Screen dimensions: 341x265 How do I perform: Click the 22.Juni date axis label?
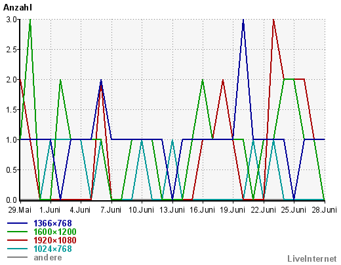click(x=263, y=210)
